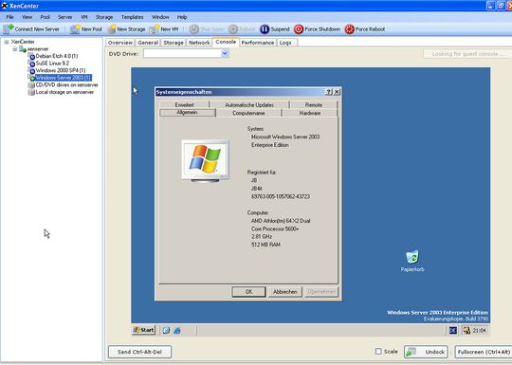
Task: Open the VM menu
Action: (84, 17)
